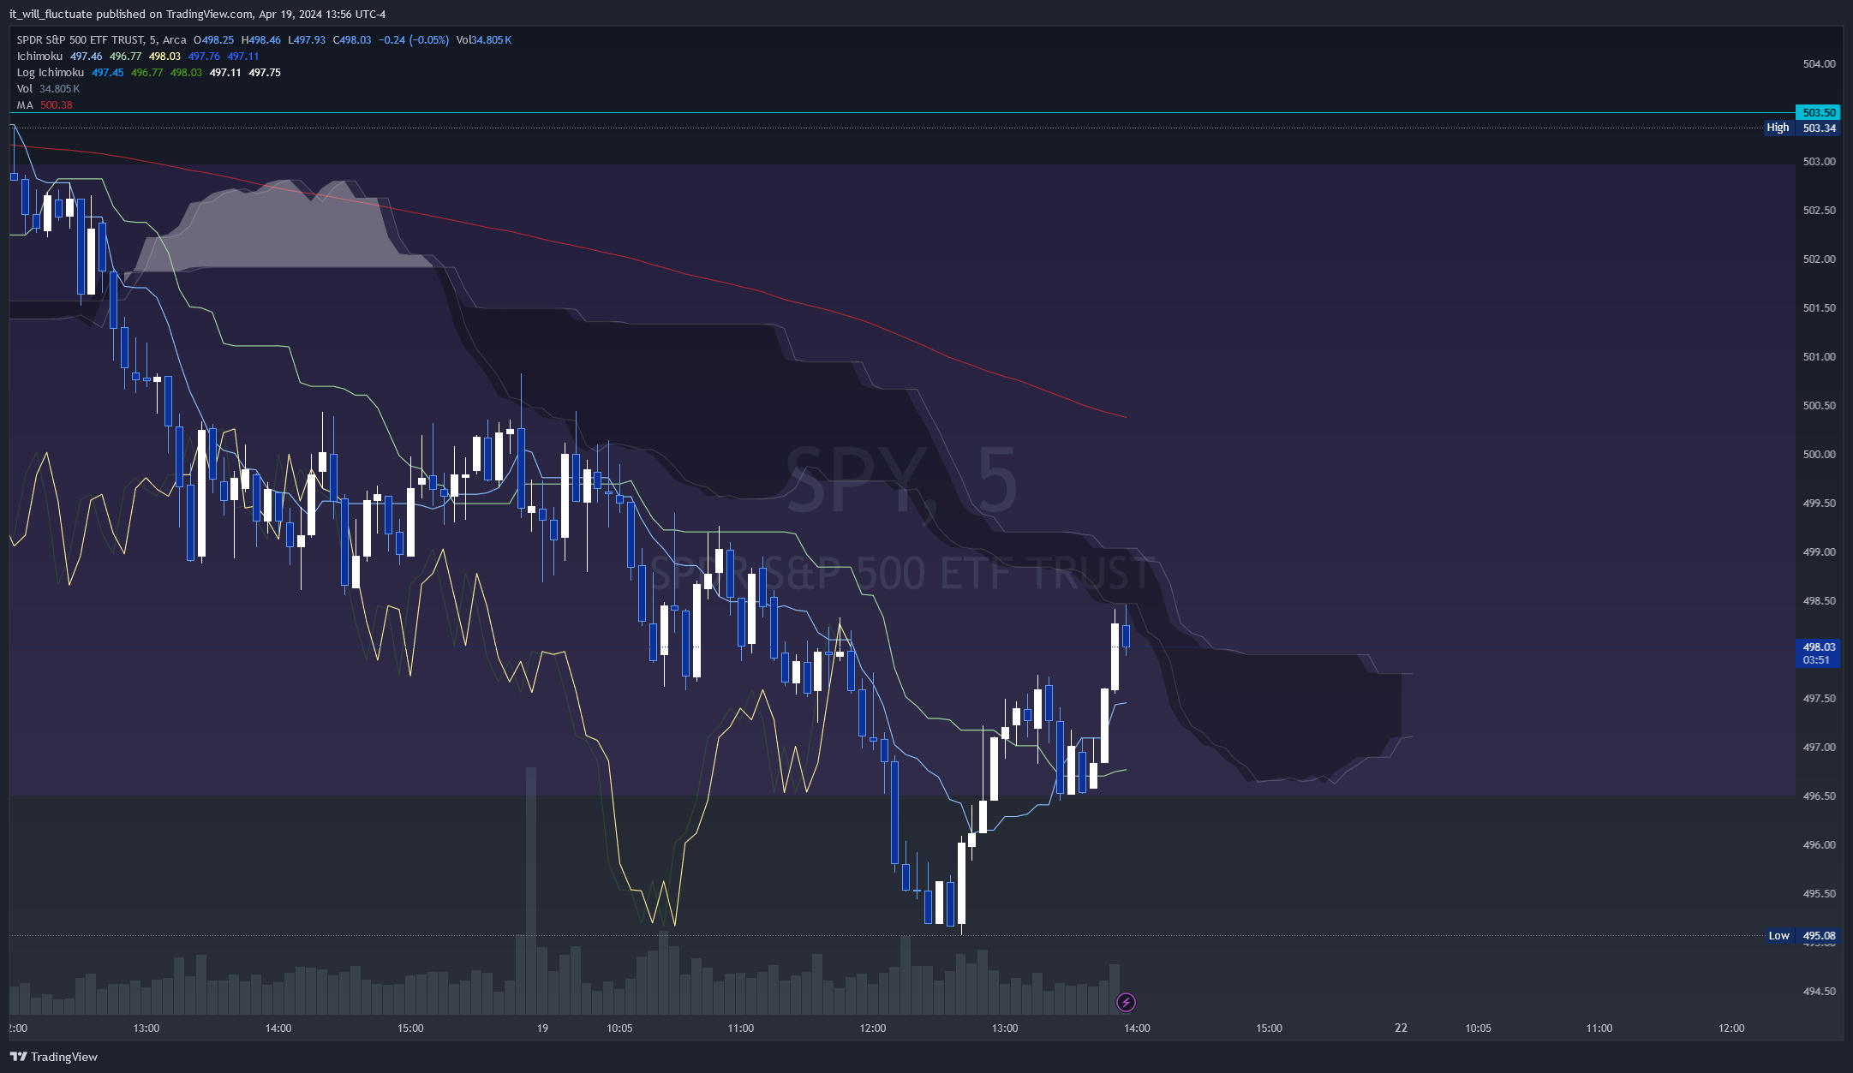The image size is (1853, 1073).
Task: Select the Log Ichimoku indicator legend label
Action: [51, 73]
